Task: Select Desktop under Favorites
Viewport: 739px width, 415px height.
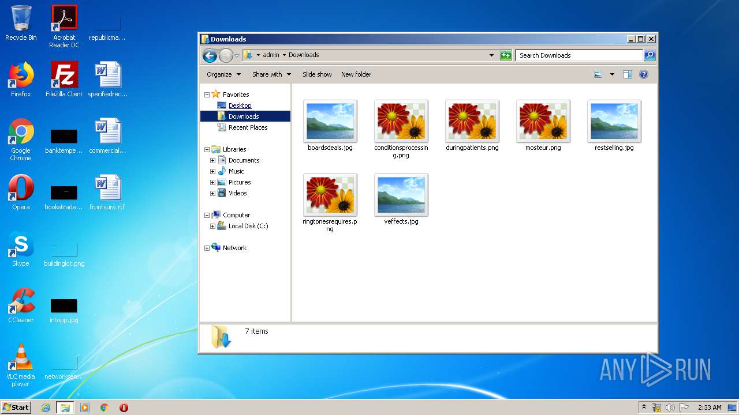Action: tap(240, 105)
